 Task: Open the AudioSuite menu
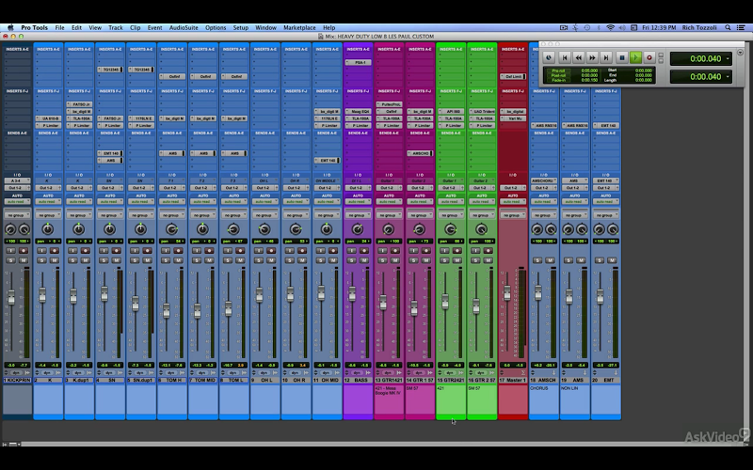click(184, 28)
